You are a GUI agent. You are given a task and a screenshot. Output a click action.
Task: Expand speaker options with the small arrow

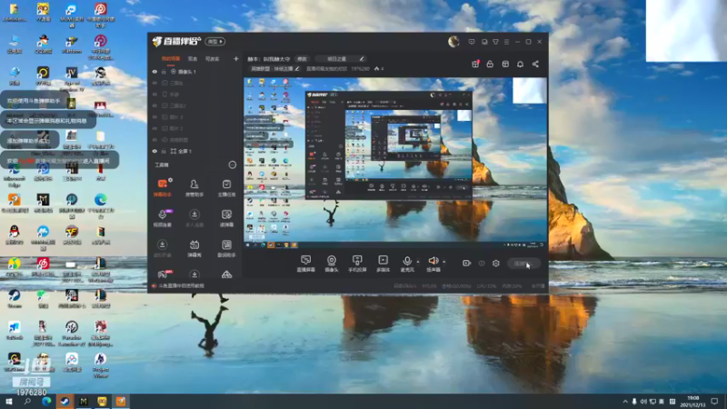pos(443,262)
